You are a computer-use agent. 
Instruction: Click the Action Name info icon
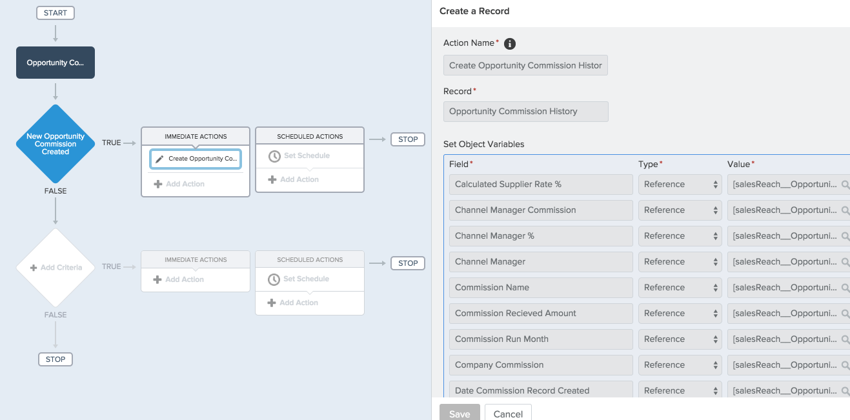click(510, 44)
